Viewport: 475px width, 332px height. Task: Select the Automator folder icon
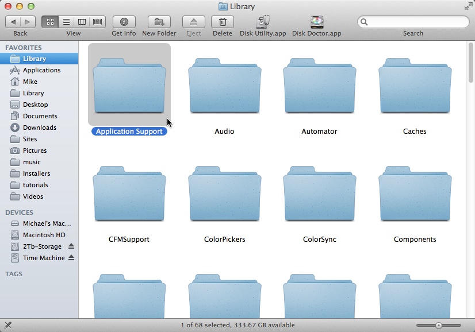[x=320, y=85]
